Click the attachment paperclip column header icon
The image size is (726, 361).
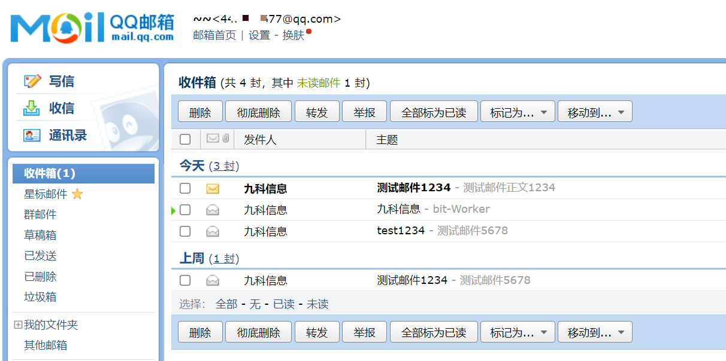225,139
